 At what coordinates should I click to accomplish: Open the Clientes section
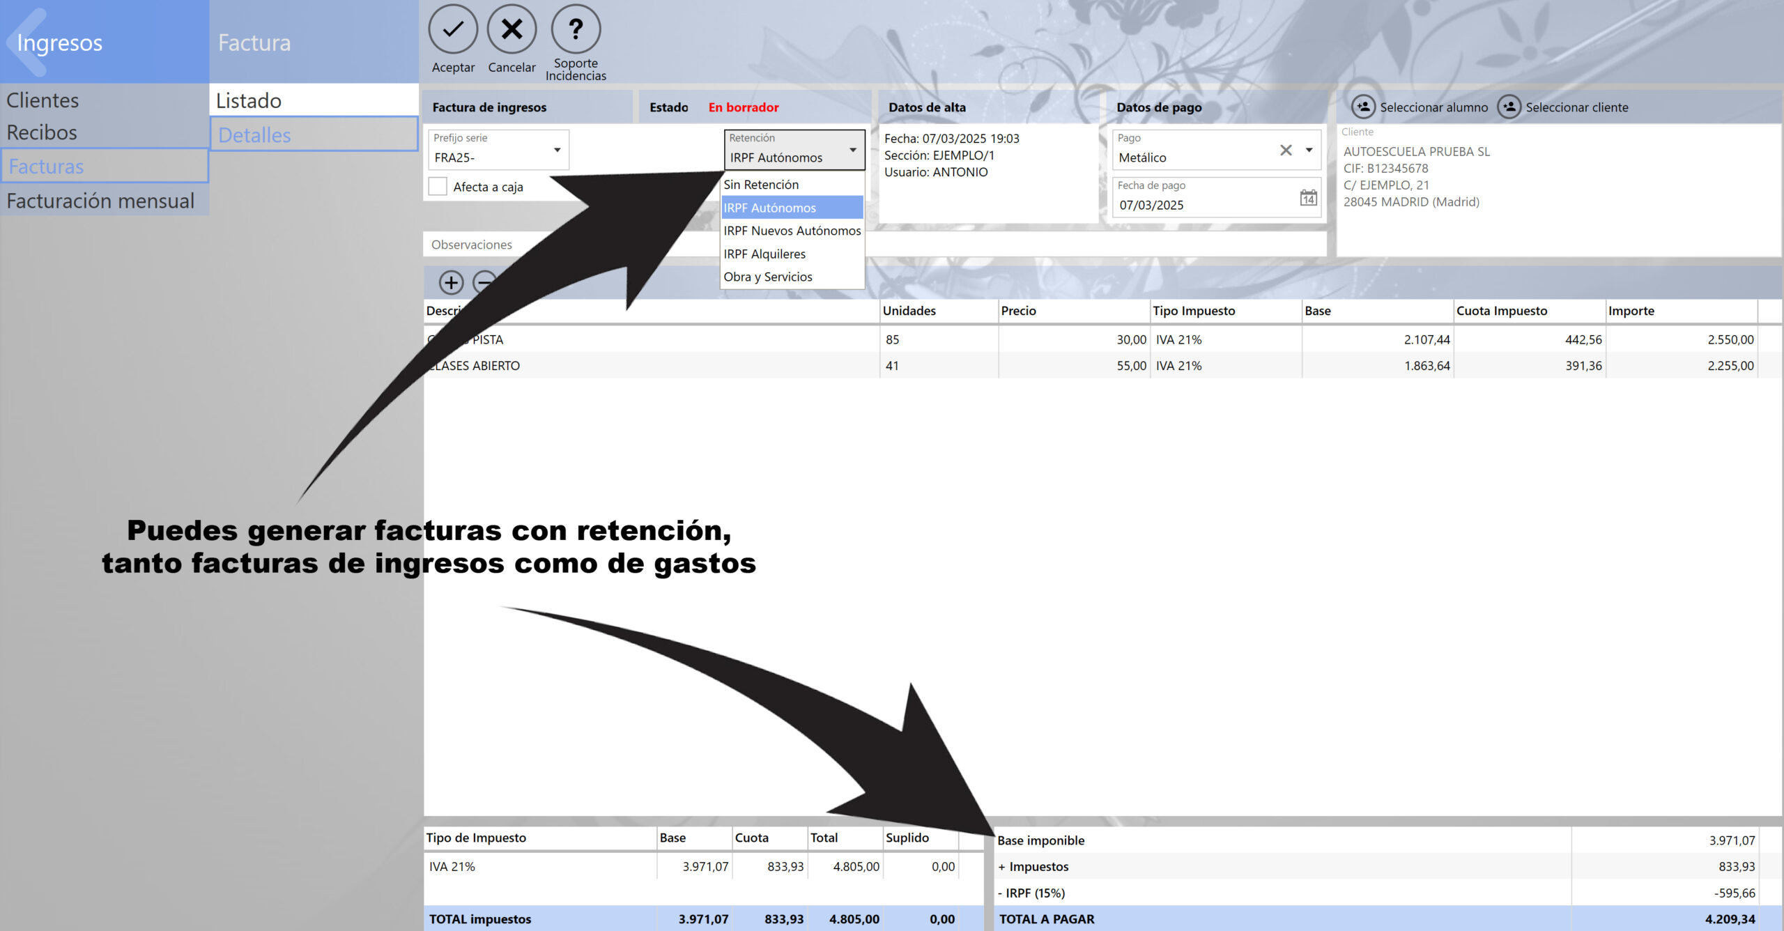point(105,100)
